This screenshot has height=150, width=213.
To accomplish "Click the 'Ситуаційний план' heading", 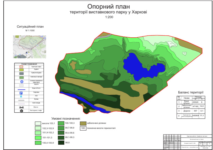I will tap(30, 27).
